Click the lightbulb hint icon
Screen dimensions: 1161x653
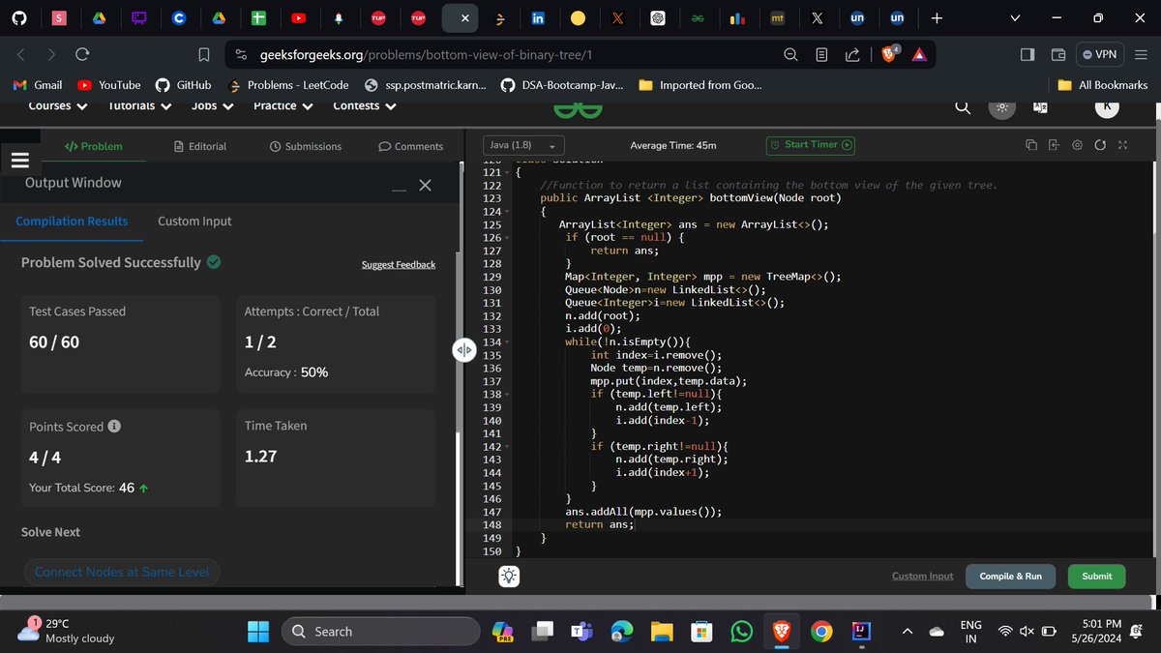(509, 577)
